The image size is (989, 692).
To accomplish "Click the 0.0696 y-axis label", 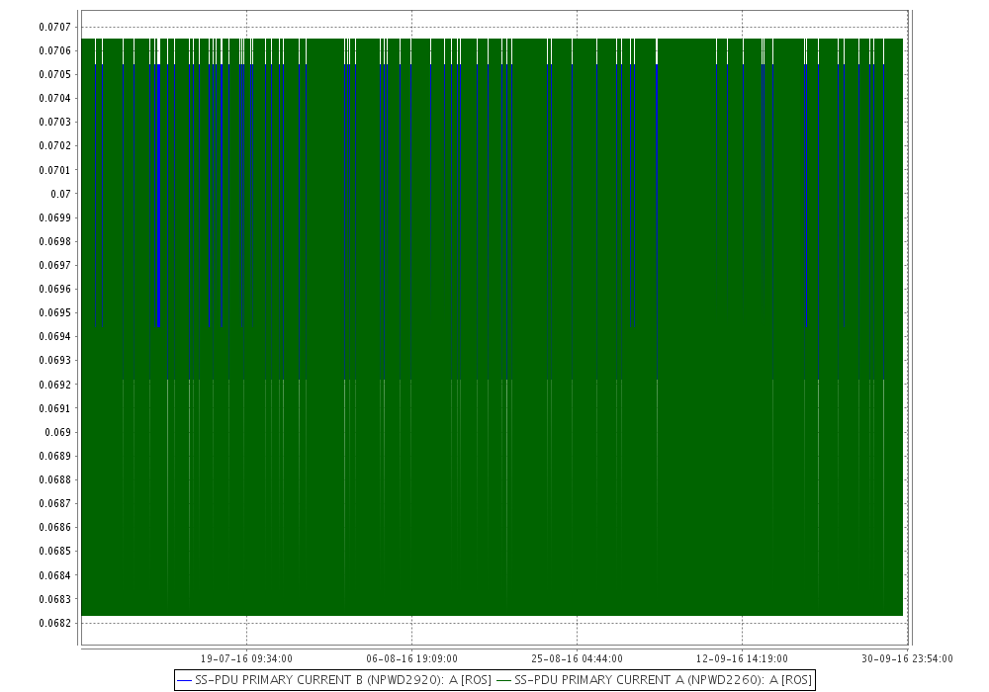I will coord(54,290).
